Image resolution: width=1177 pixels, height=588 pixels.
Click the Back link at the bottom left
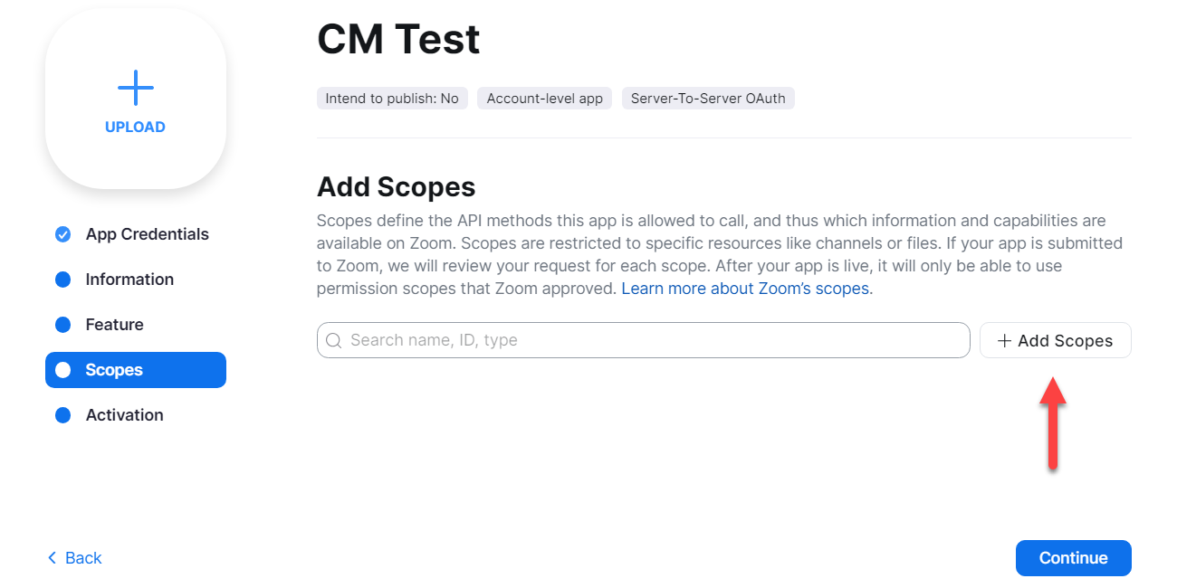coord(74,558)
